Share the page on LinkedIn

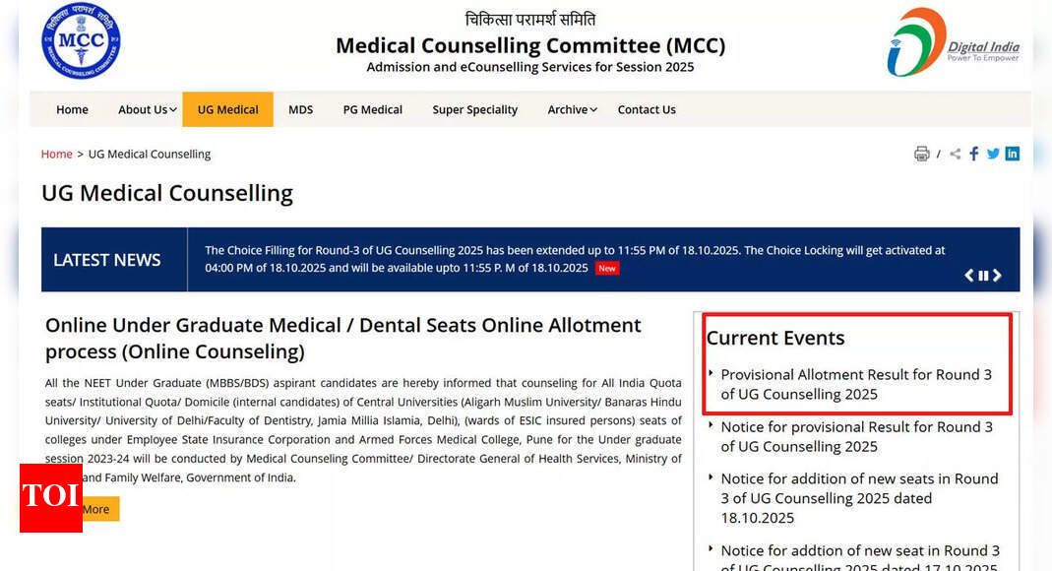pos(1013,154)
